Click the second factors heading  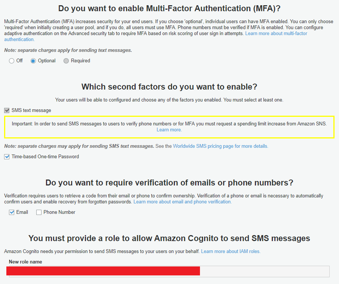coord(169,87)
